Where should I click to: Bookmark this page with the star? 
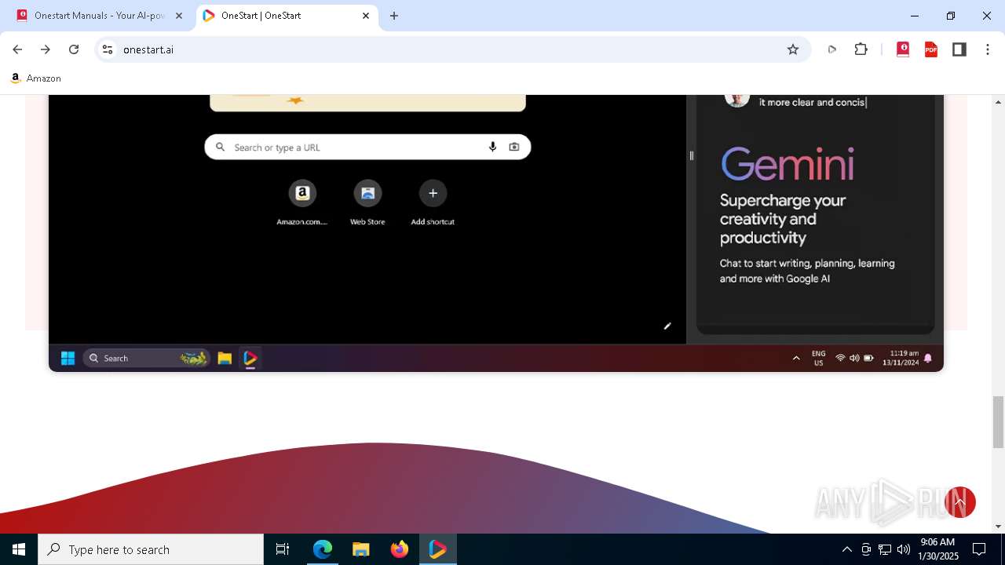point(793,49)
